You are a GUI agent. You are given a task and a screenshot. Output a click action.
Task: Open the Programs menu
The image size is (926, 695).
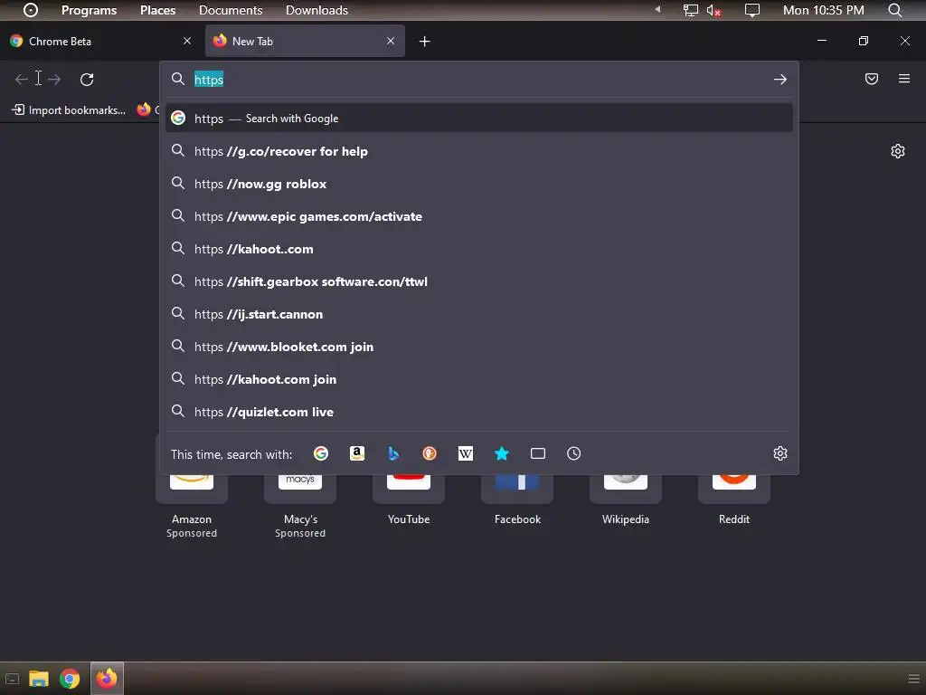click(x=89, y=10)
